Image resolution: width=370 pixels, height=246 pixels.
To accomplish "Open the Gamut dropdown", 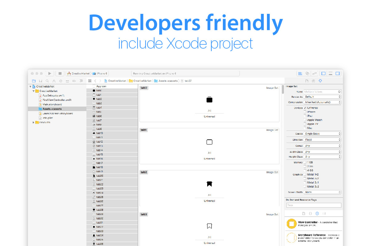I will 323,146.
